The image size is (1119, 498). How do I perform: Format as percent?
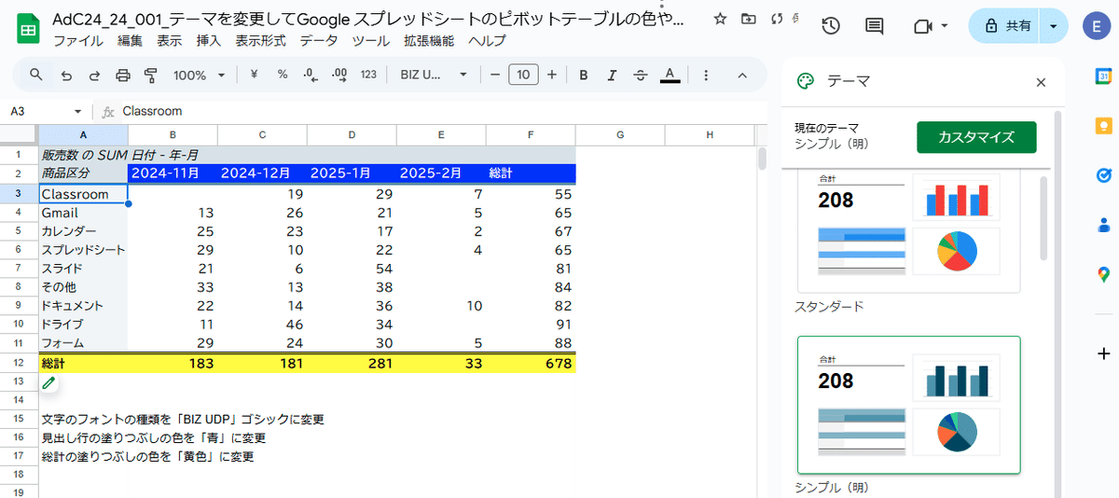tap(283, 75)
